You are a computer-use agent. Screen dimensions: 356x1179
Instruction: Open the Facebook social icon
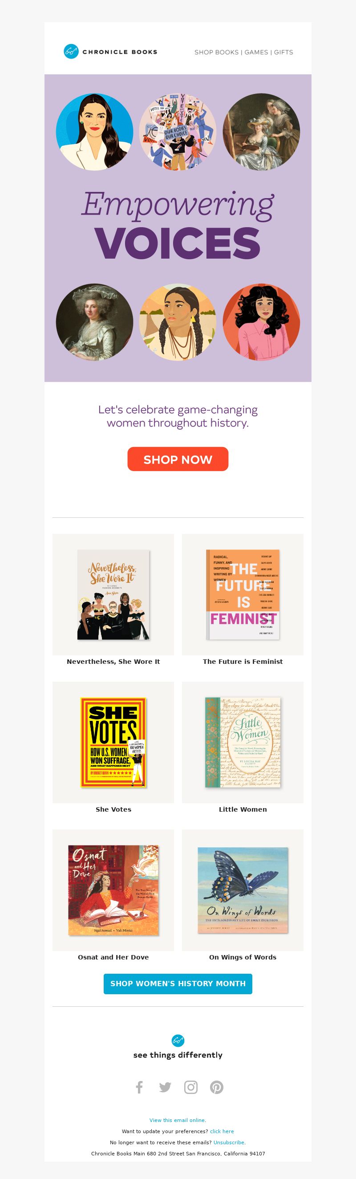coord(140,1087)
